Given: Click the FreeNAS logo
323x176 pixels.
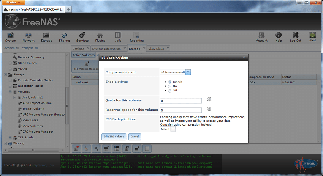Looking at the screenshot, I should point(33,22).
